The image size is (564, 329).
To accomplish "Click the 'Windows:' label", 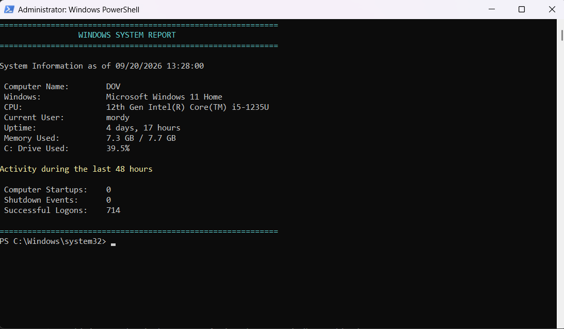I will pos(22,97).
